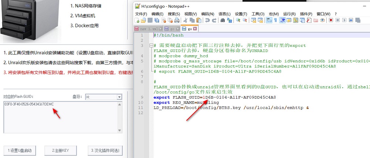Click the Save icon in the toolbar
Screen dimensions: 370x158
click(x=150, y=20)
